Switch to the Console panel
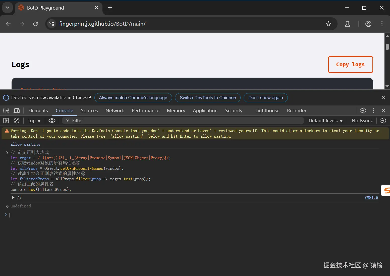The width and height of the screenshot is (390, 276). pyautogui.click(x=64, y=111)
